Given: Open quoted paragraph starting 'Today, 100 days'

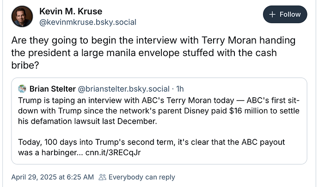Looking at the screenshot, I should pyautogui.click(x=152, y=147).
